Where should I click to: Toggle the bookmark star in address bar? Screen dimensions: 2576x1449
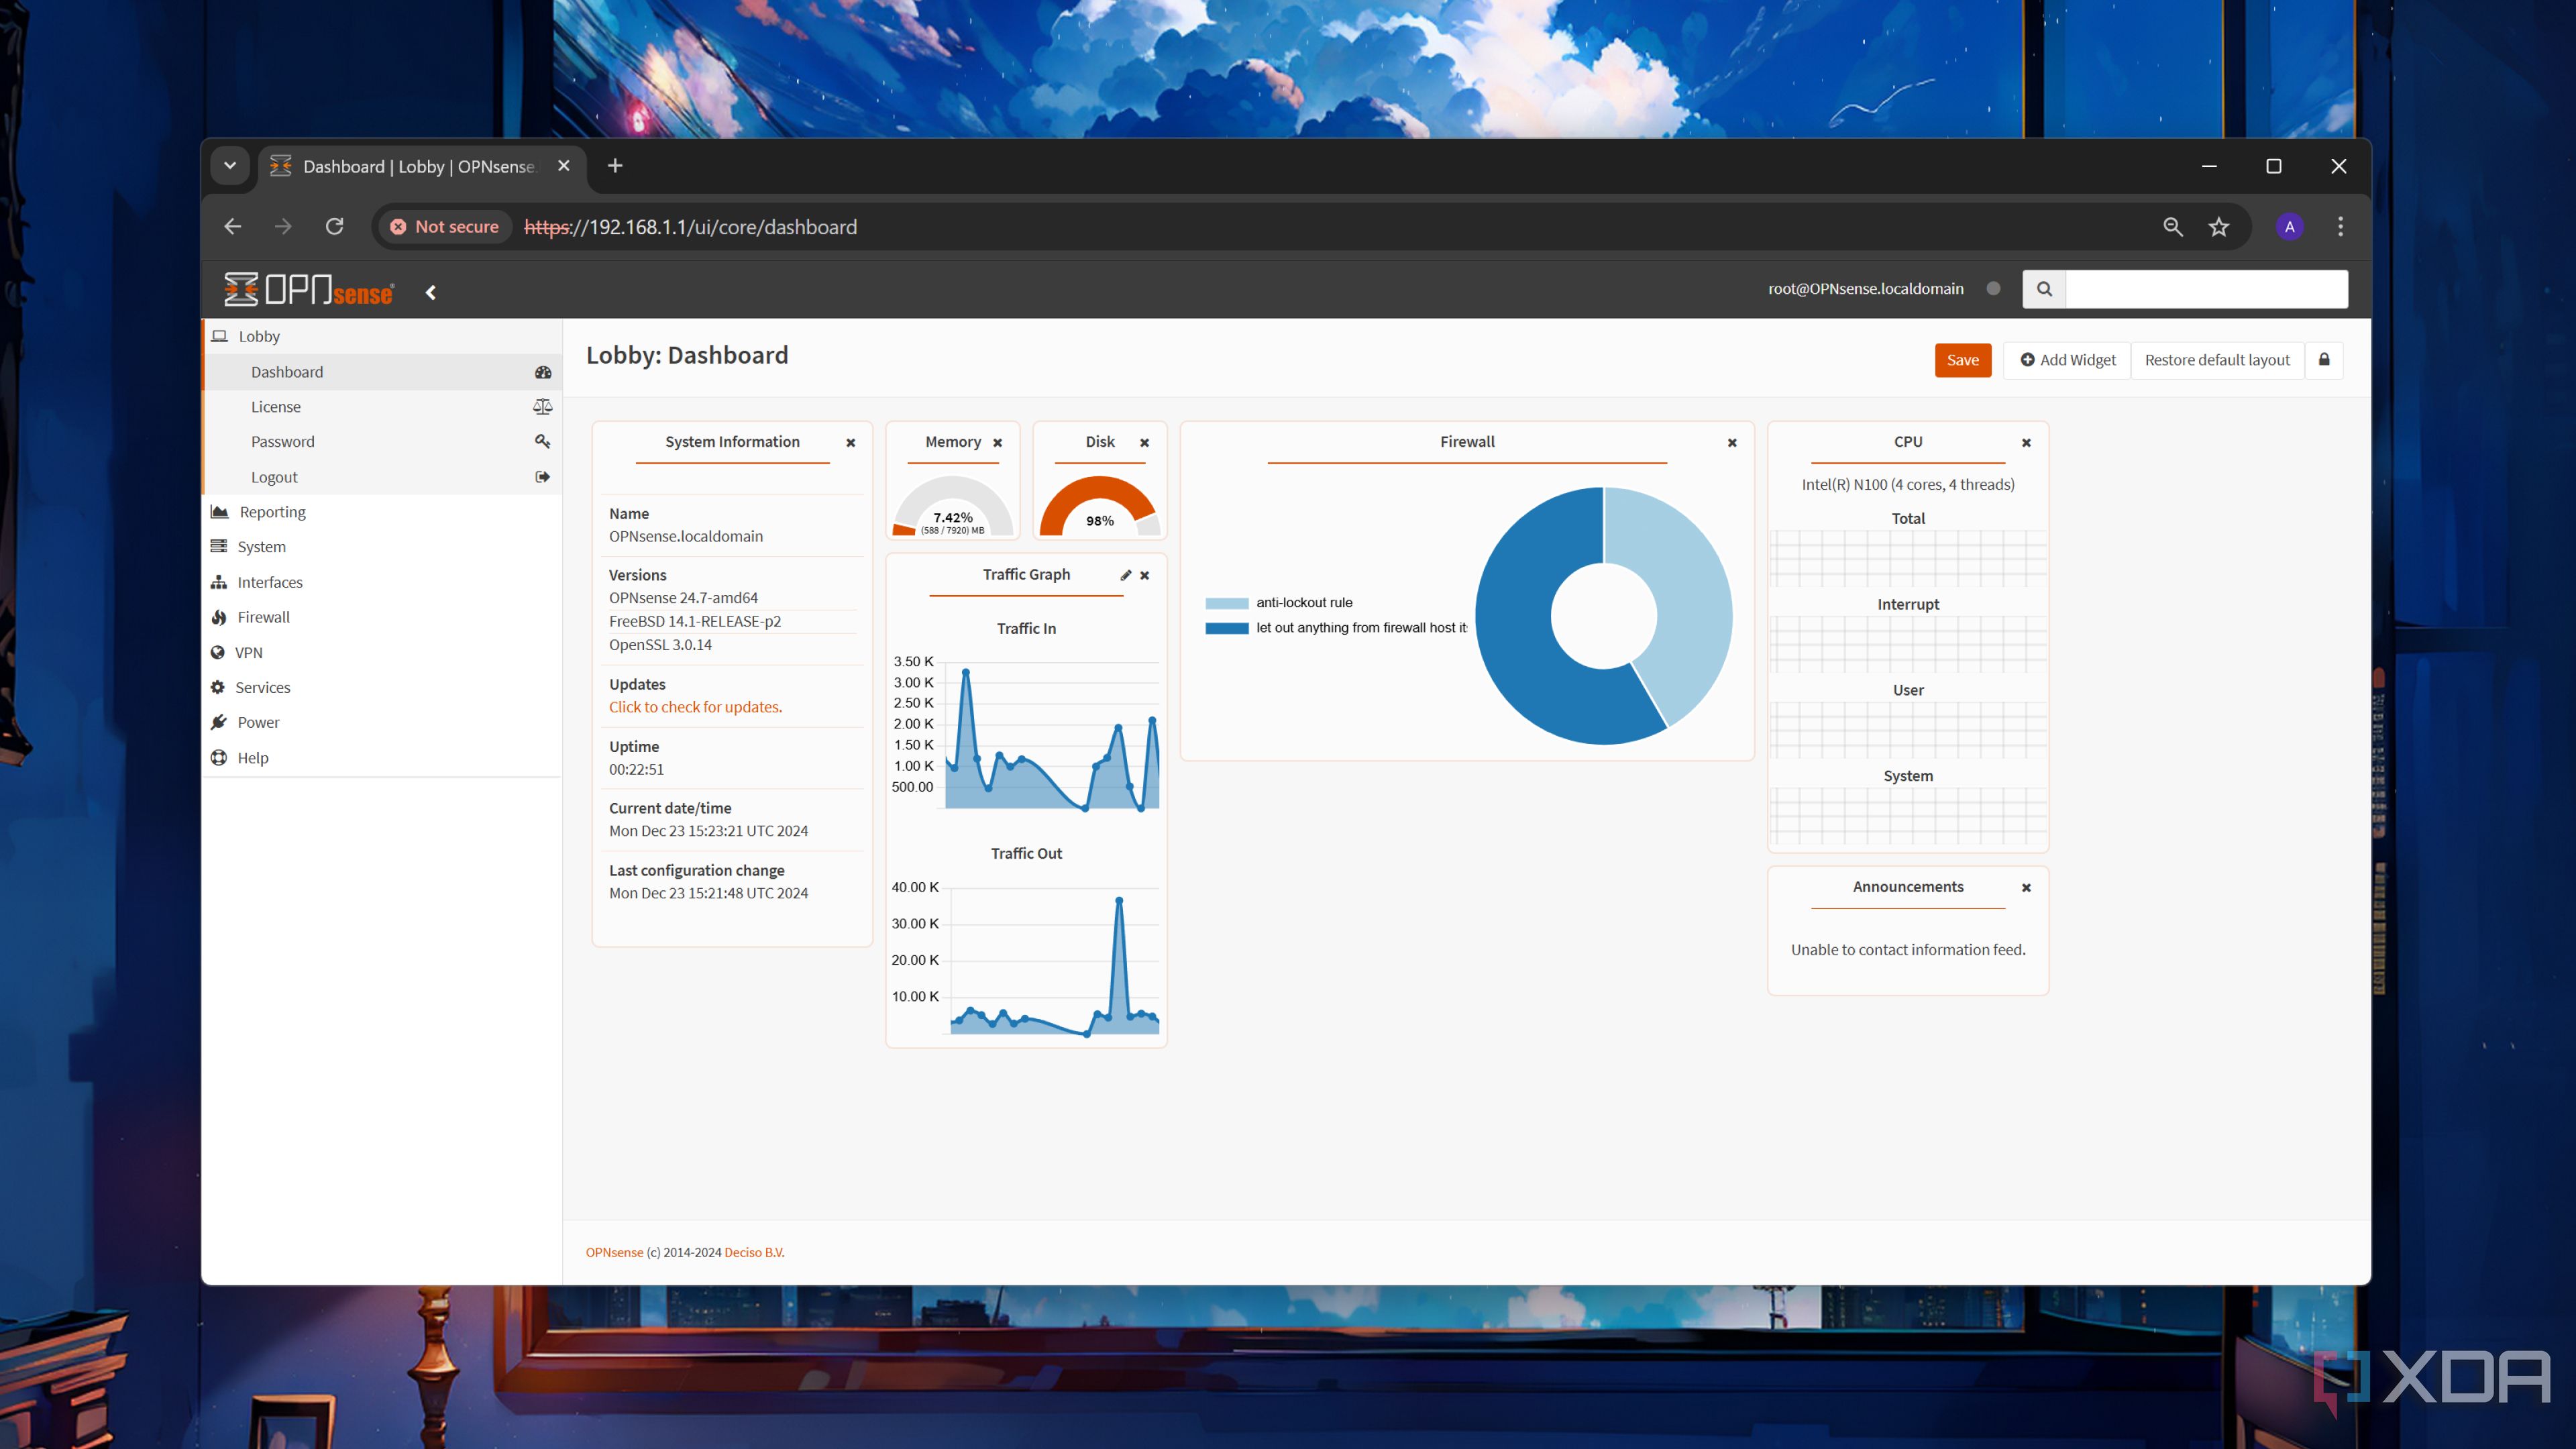click(x=2219, y=227)
